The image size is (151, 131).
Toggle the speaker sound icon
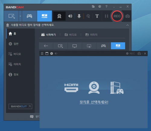(70, 16)
